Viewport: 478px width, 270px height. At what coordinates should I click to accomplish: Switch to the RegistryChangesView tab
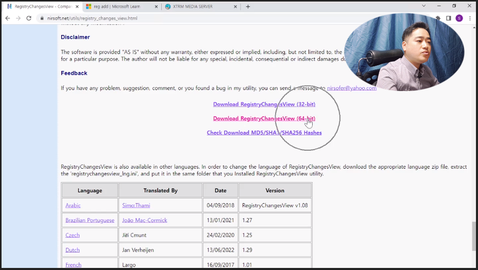point(43,6)
